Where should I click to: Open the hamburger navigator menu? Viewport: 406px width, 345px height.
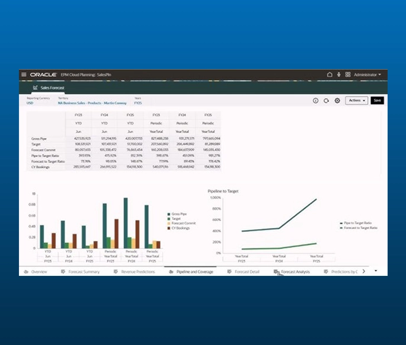(x=23, y=74)
